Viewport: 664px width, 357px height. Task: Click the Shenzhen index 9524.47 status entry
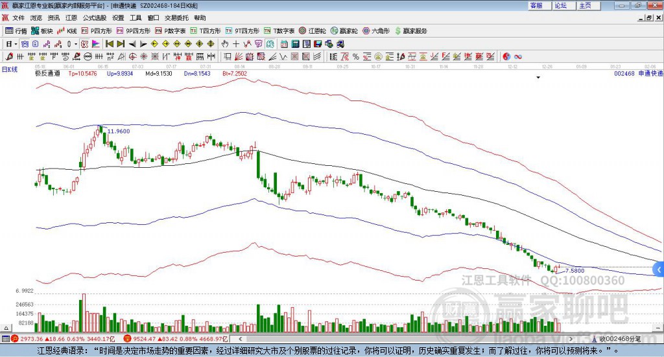click(176, 339)
